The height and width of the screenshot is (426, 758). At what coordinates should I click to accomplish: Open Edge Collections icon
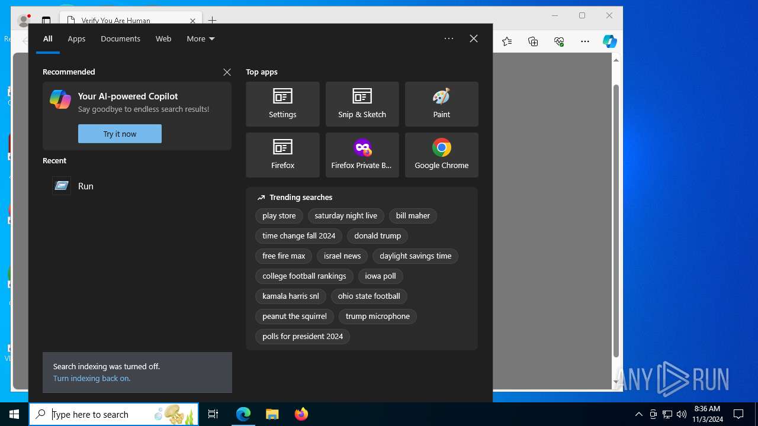click(533, 41)
